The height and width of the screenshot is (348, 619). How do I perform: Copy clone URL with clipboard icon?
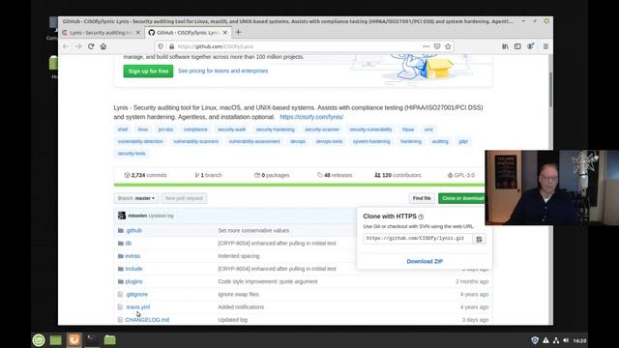point(479,239)
